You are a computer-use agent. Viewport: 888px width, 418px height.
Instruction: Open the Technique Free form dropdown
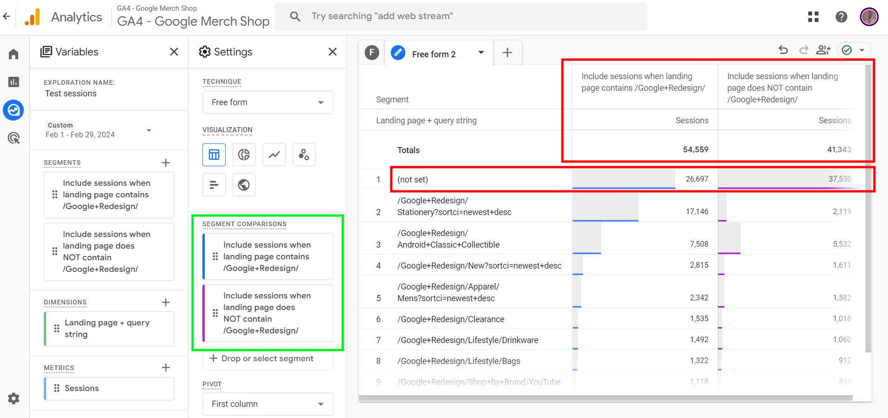point(267,102)
